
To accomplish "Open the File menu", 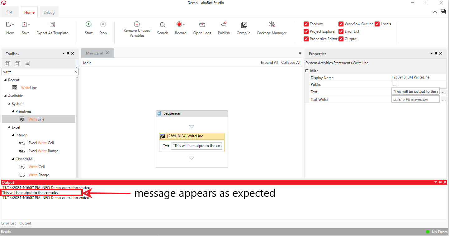I will (x=9, y=12).
